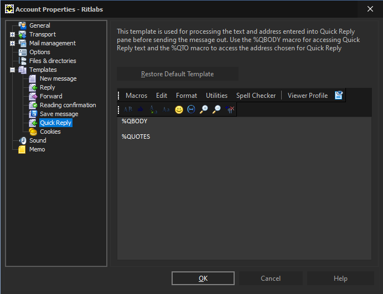Click the uppercase AB toolbar icon
Viewport: 383px width, 294px height.
(128, 109)
